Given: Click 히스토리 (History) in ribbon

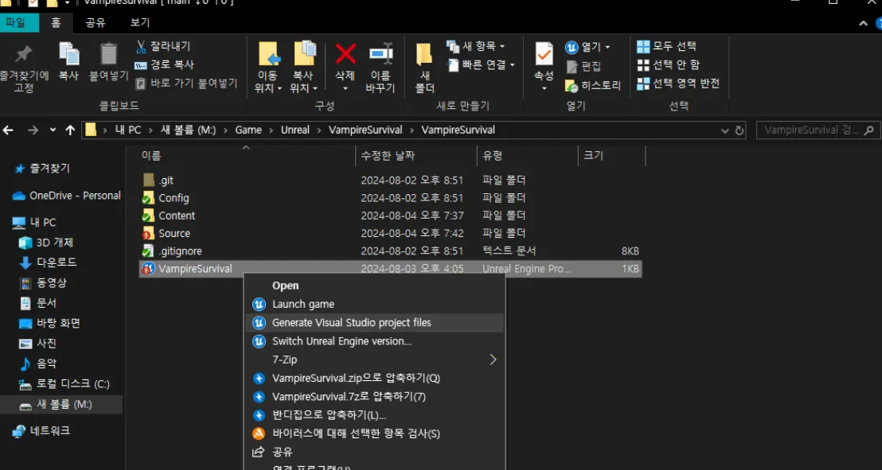Looking at the screenshot, I should pyautogui.click(x=593, y=85).
